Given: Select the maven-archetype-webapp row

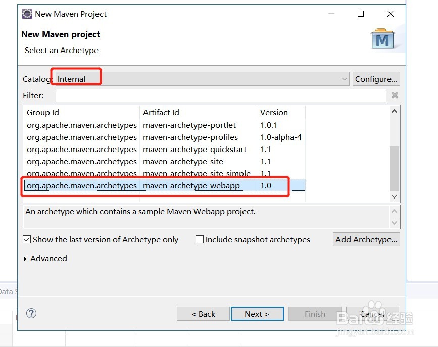Looking at the screenshot, I should click(x=191, y=186).
